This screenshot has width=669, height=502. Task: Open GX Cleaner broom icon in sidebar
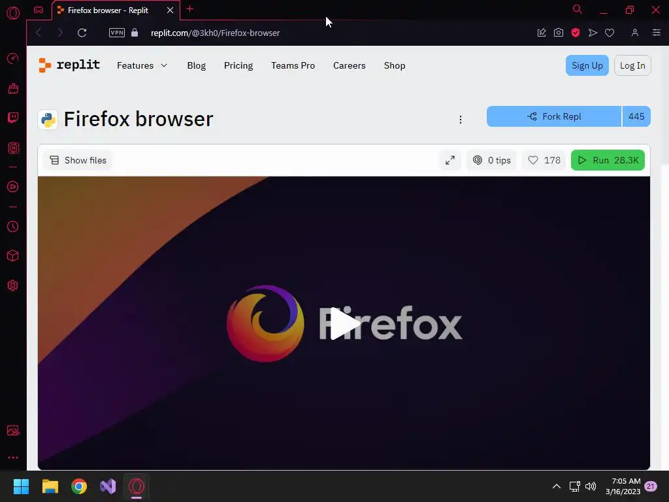point(13,88)
